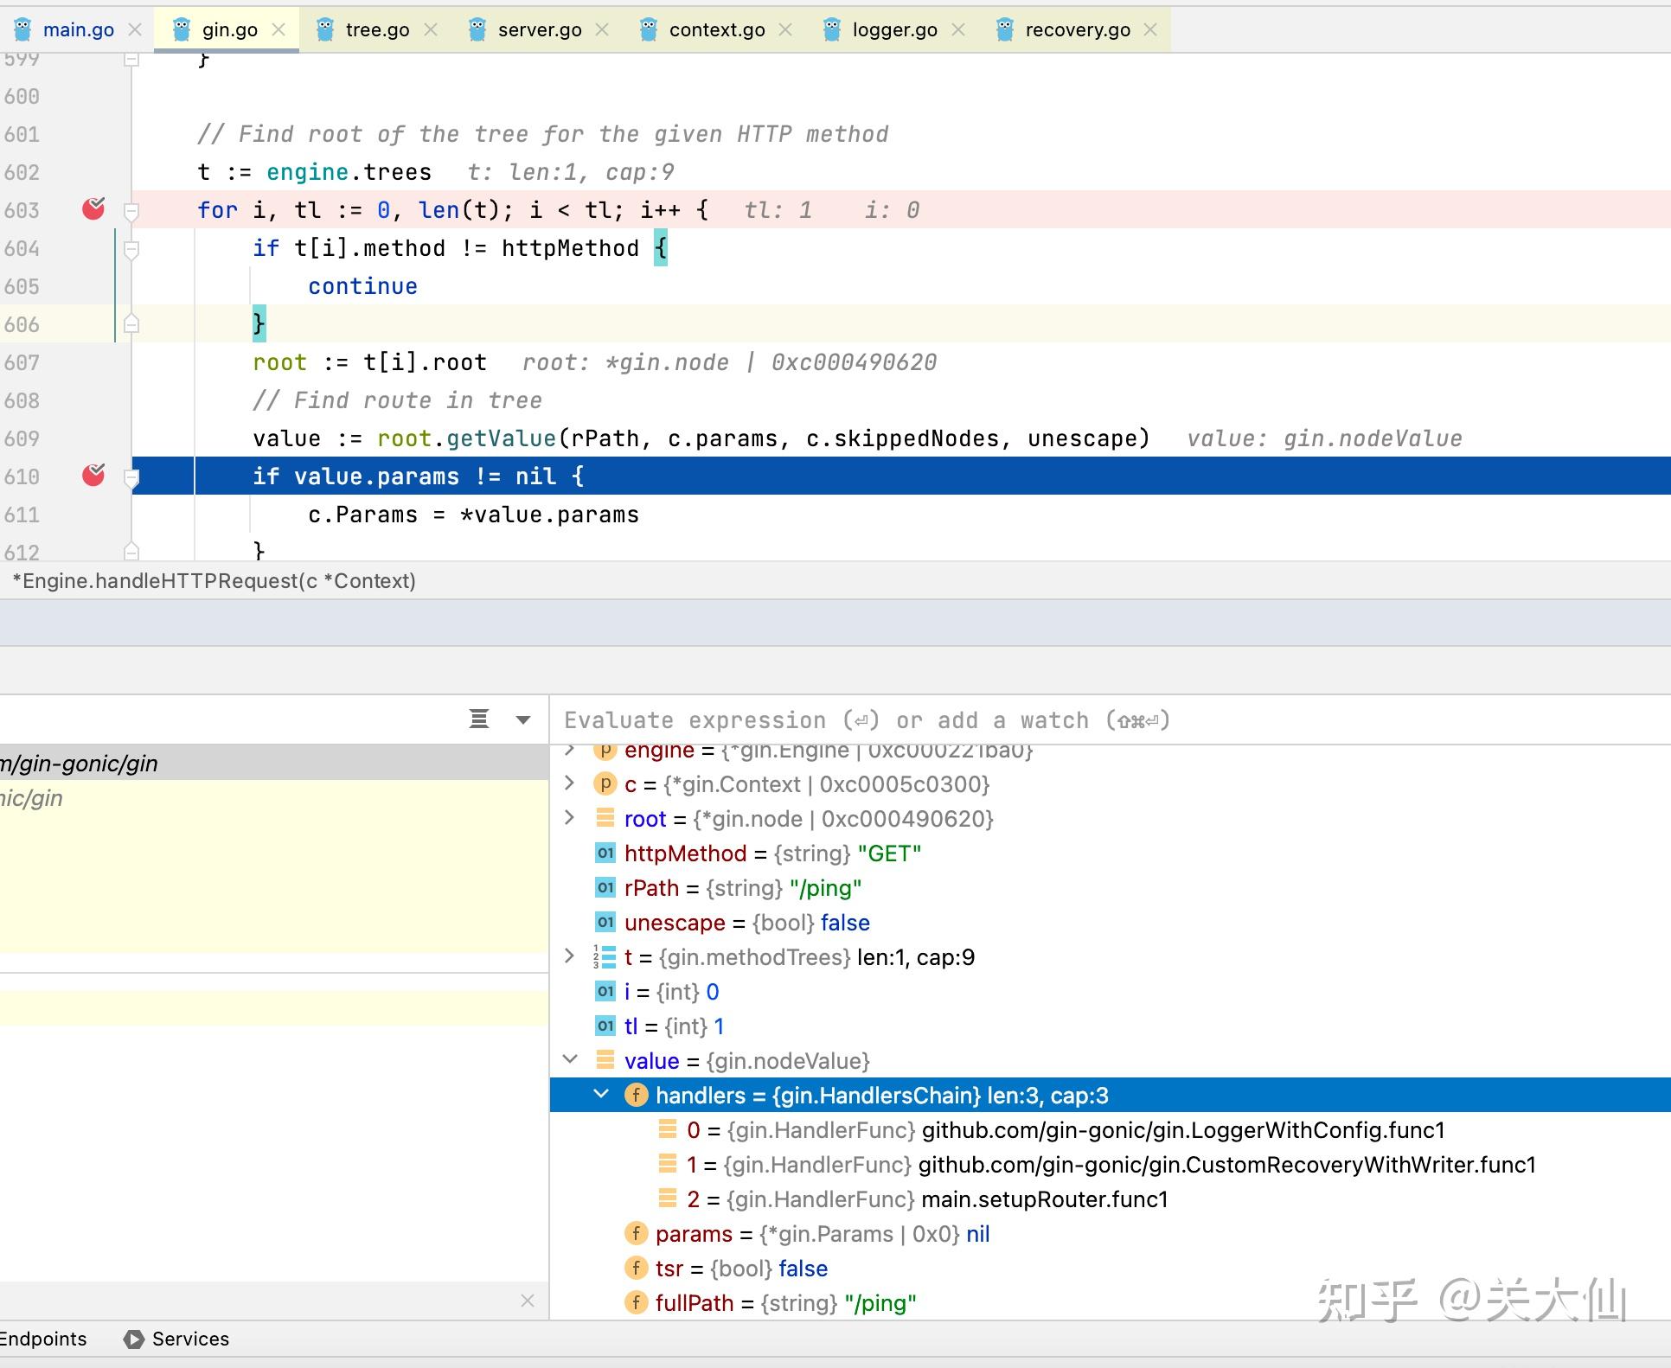Screen dimensions: 1671x1368
Task: Click the c parameter icon
Action: [605, 784]
